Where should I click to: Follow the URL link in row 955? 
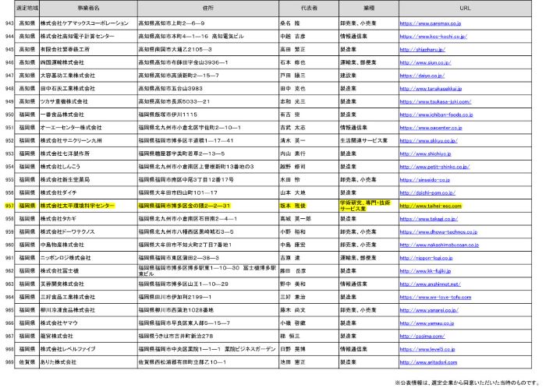click(x=425, y=180)
